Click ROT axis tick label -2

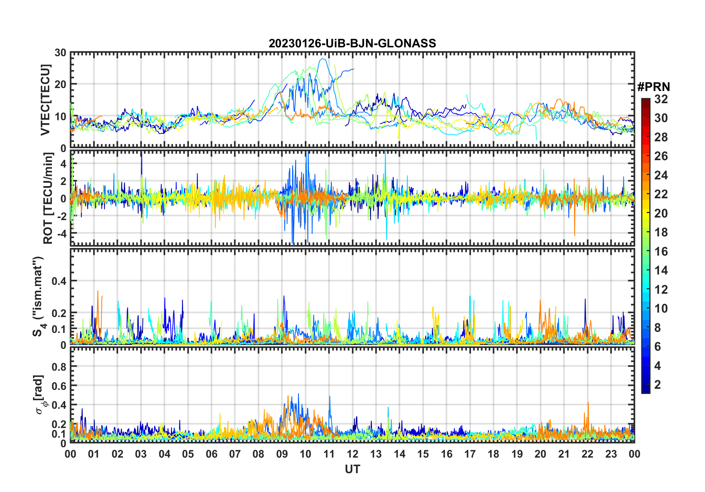pos(61,216)
